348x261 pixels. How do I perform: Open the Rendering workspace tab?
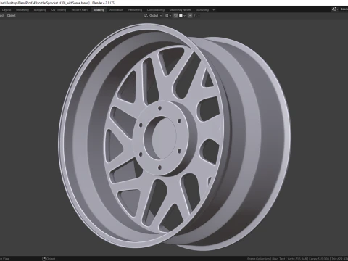(x=135, y=10)
